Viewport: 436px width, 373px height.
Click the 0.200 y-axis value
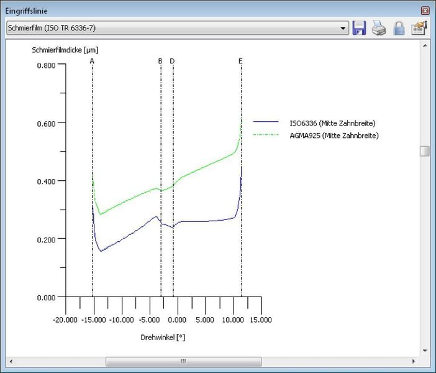point(46,240)
